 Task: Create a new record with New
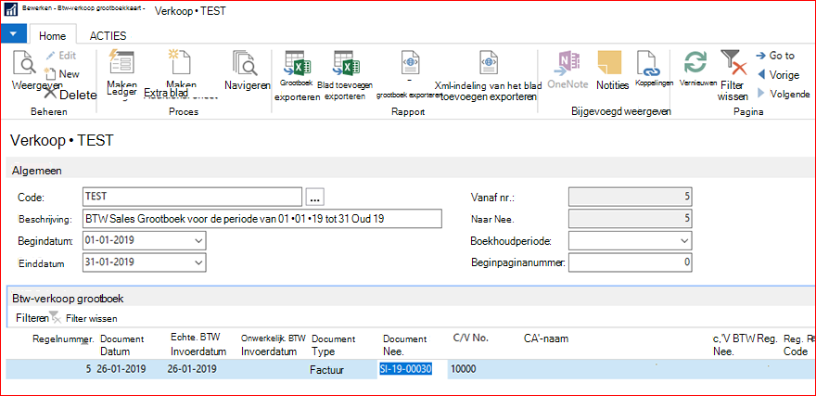pyautogui.click(x=62, y=74)
